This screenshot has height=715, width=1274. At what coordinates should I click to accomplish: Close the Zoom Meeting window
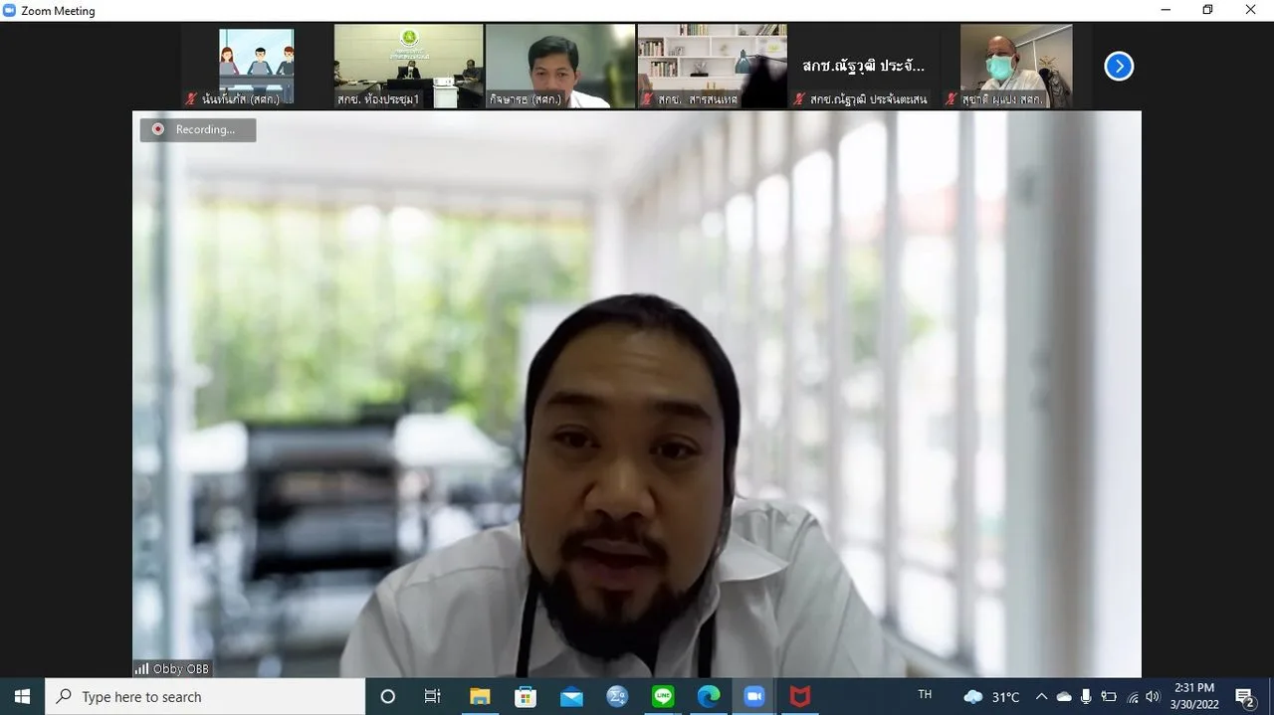[1251, 10]
